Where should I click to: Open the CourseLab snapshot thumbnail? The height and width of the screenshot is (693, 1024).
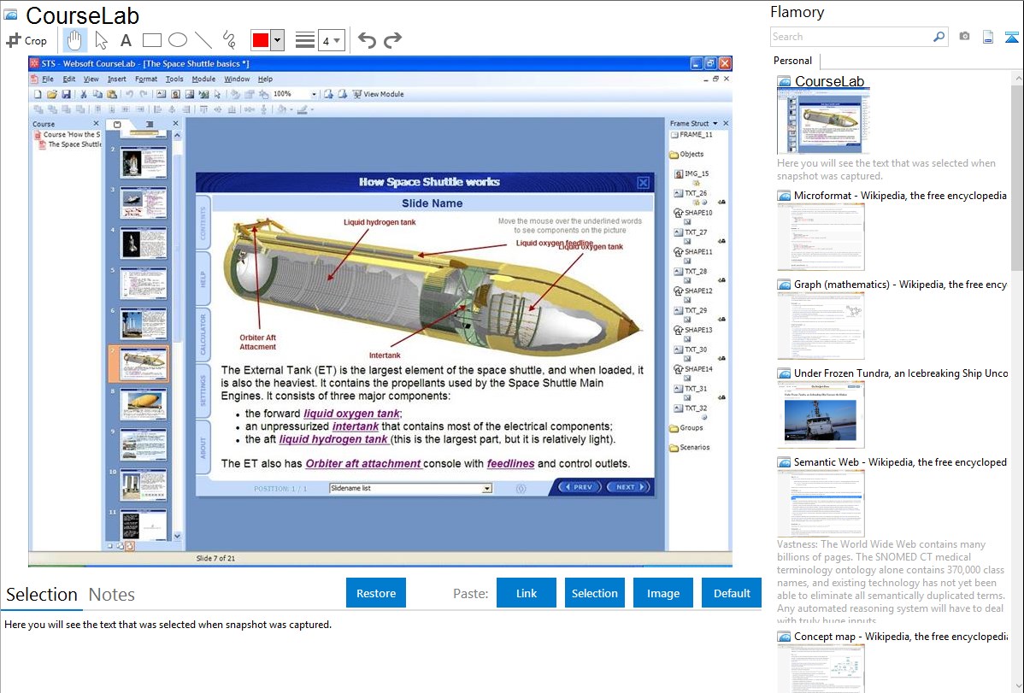point(823,122)
